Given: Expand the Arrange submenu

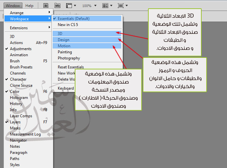Looking at the screenshot, I should point(28,13).
